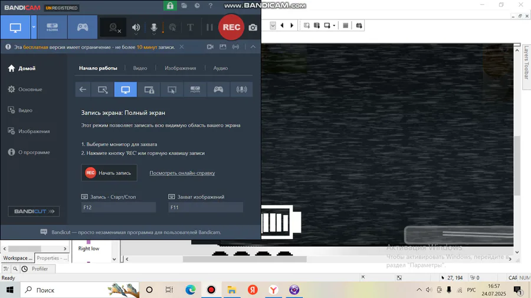531x298 pixels.
Task: Click next right arrow in background toolbar
Action: (x=292, y=25)
